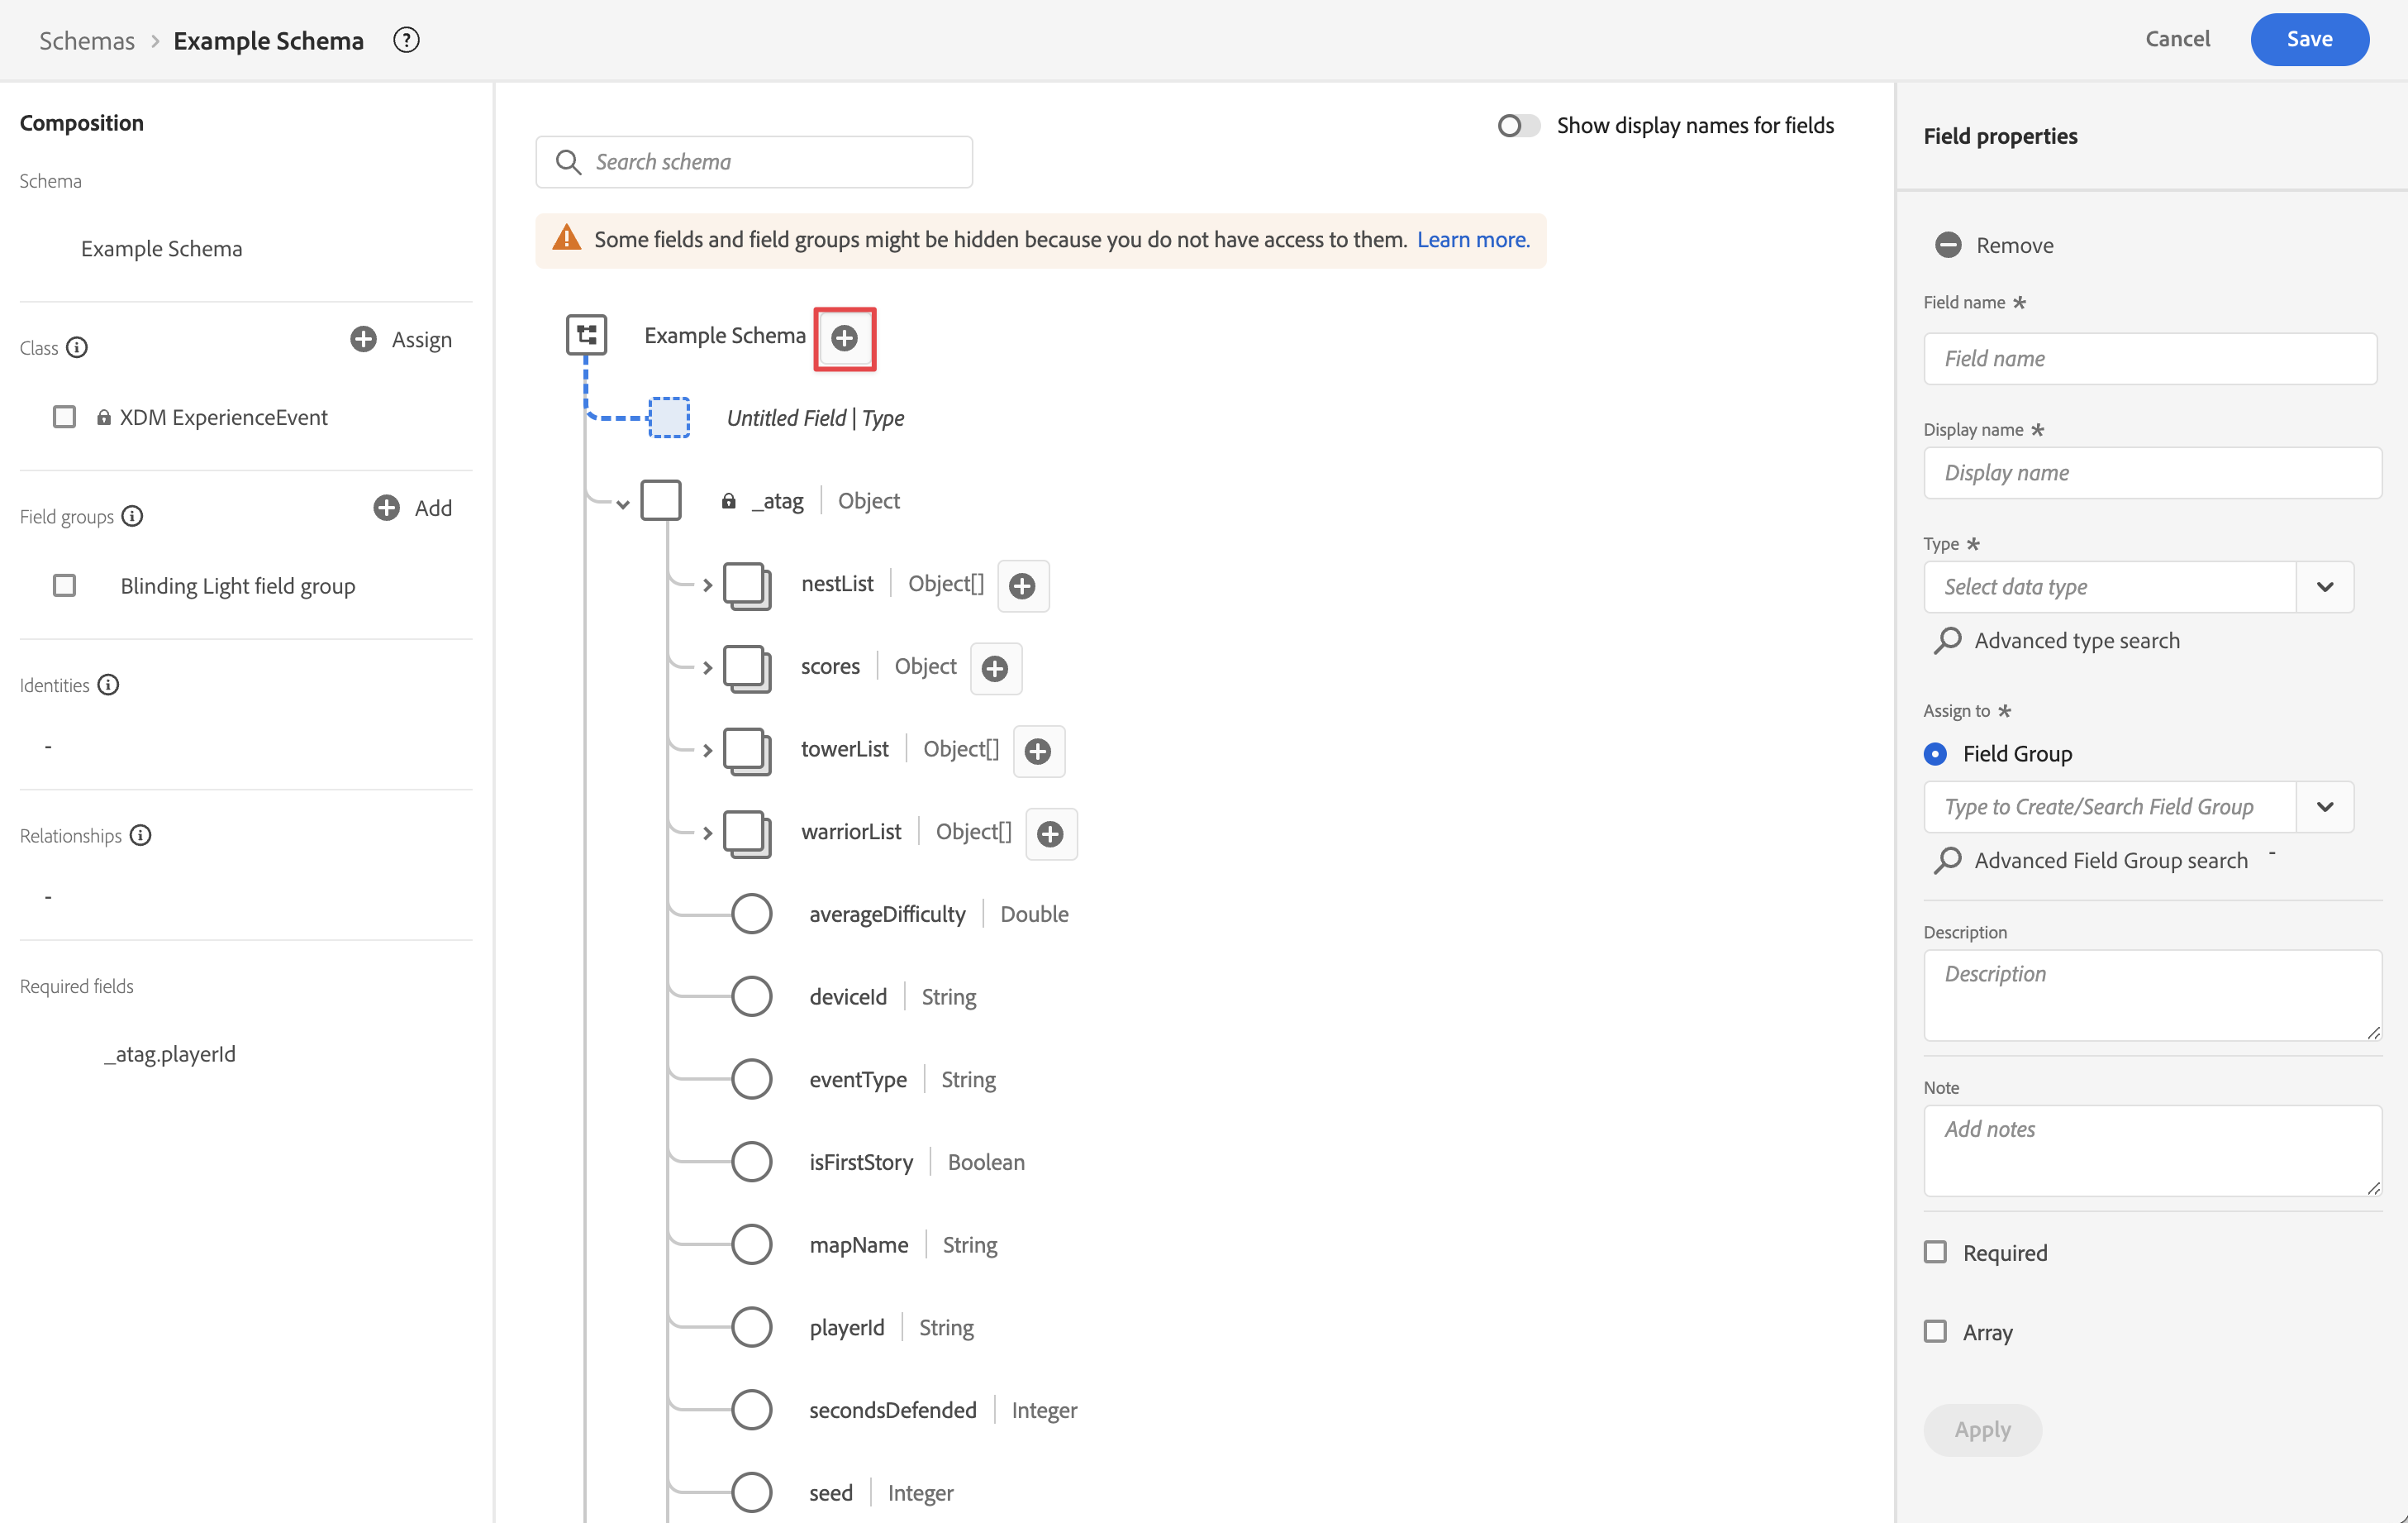
Task: Enable the Array checkbox
Action: (x=1935, y=1331)
